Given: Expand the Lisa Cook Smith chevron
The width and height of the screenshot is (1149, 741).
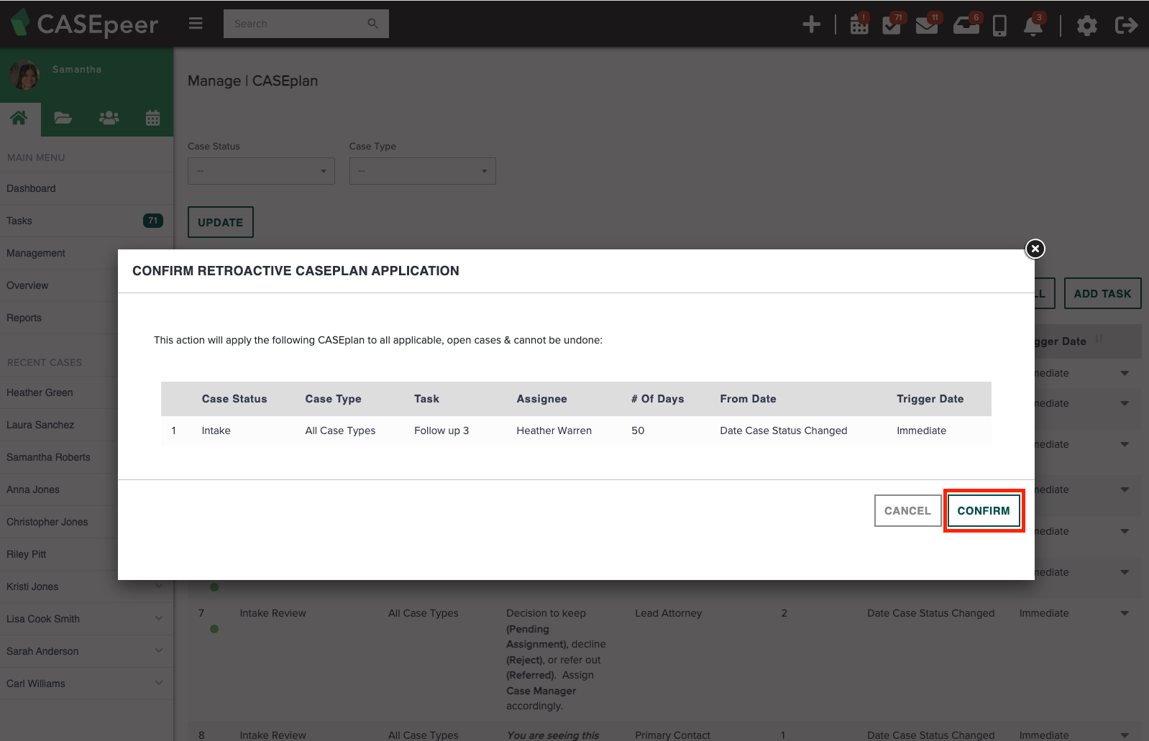Looking at the screenshot, I should (159, 618).
